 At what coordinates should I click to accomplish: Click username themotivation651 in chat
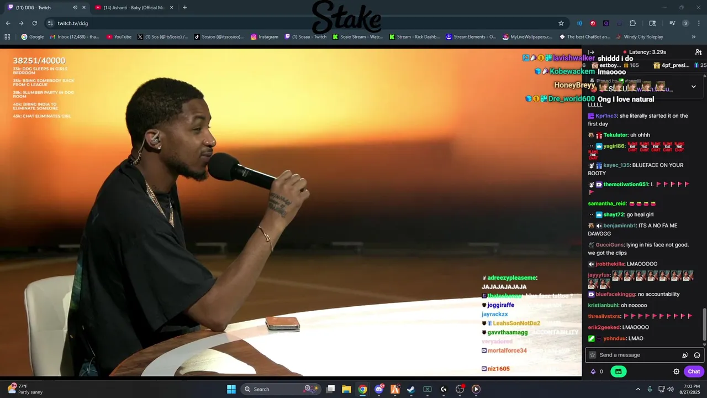[626, 185]
